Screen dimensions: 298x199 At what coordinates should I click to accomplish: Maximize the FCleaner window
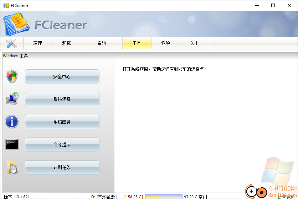tap(273, 5)
